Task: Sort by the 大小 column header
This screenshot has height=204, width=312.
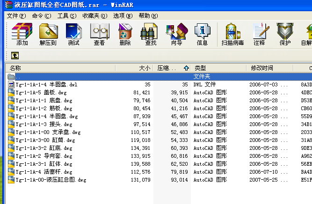Action: point(134,68)
